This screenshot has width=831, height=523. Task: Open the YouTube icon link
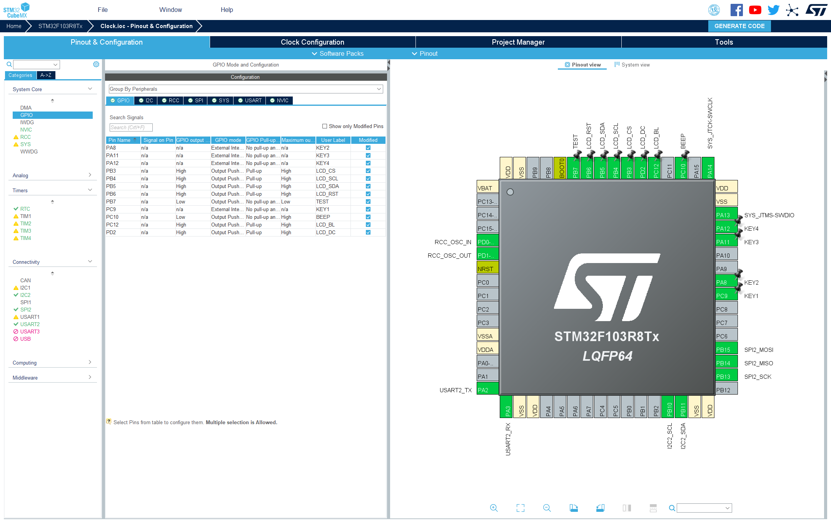(x=755, y=10)
